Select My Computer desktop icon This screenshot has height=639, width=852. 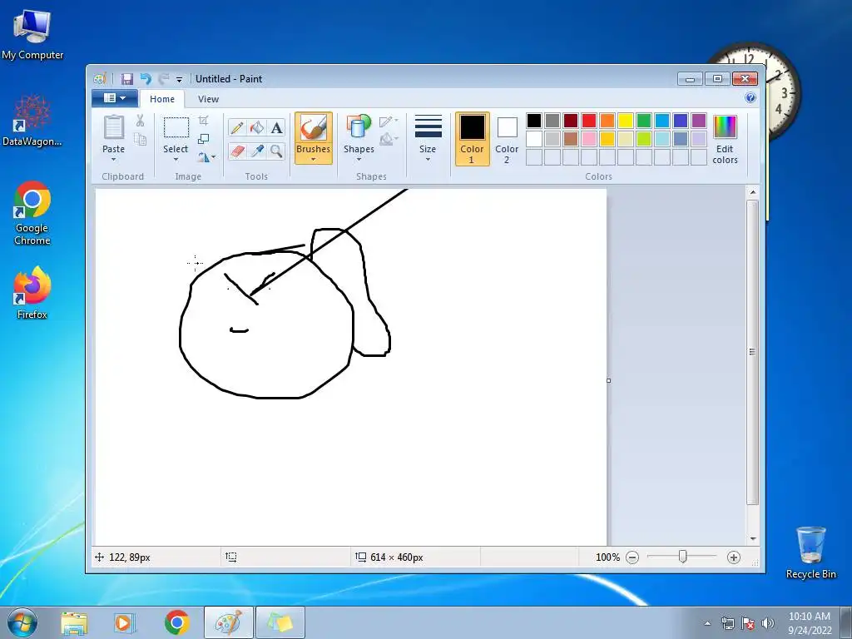click(x=32, y=33)
